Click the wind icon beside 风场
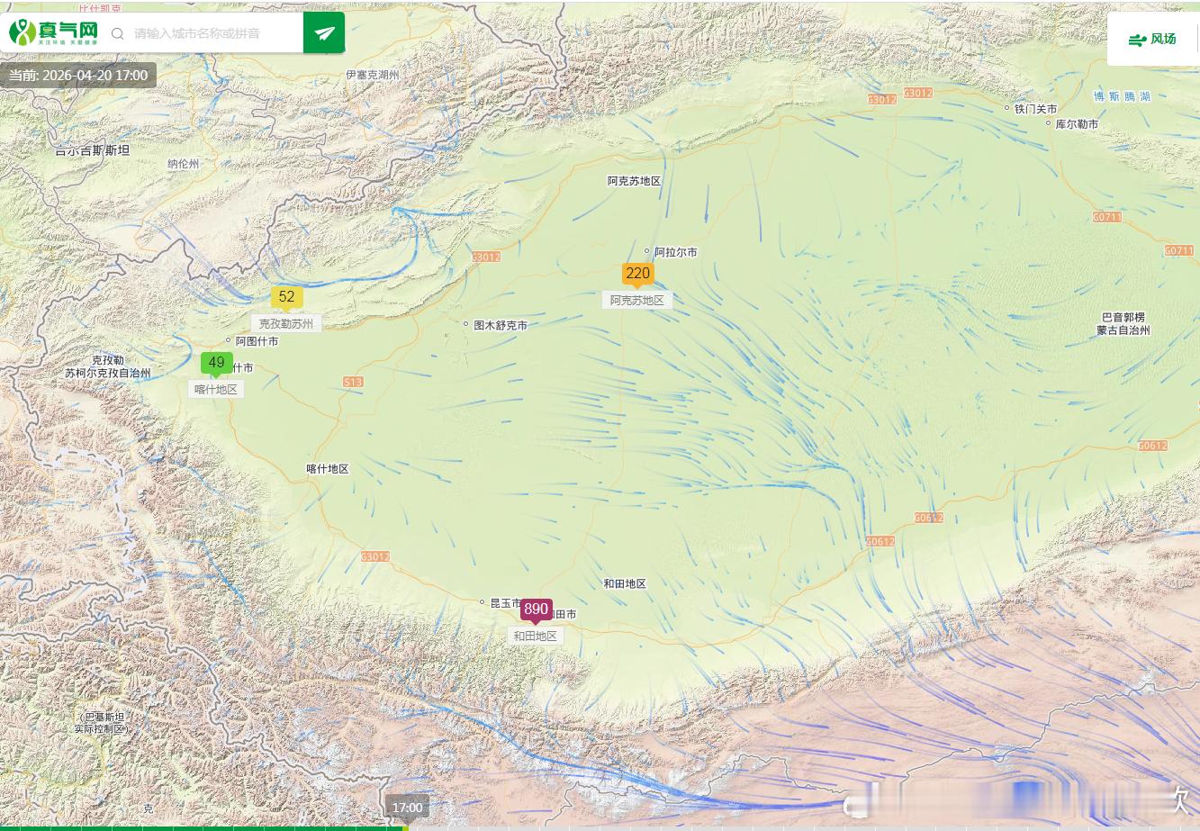1200x831 pixels. click(x=1137, y=40)
